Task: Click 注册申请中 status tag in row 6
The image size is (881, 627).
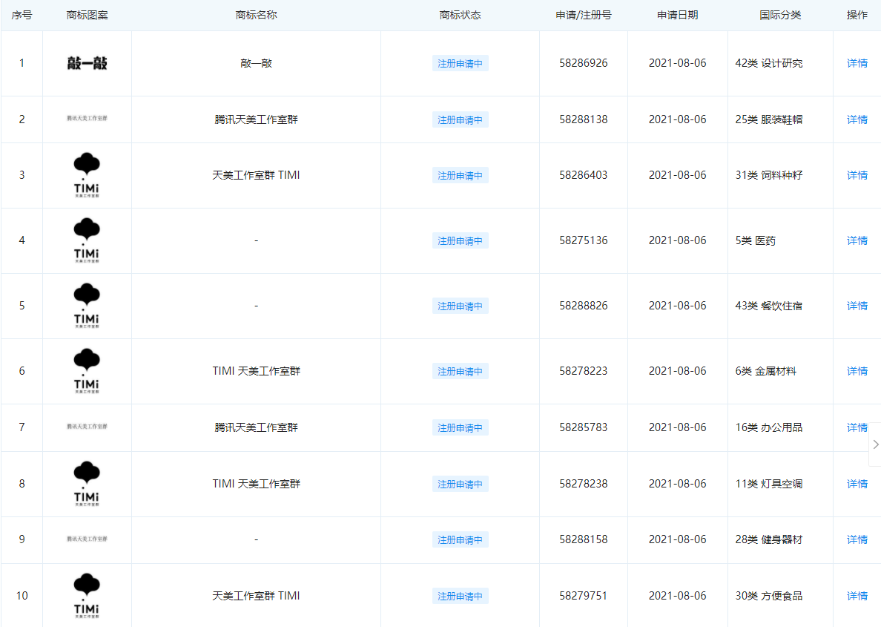Action: click(x=461, y=371)
